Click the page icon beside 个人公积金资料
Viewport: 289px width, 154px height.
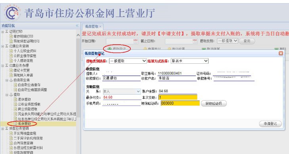pyautogui.click(x=11, y=51)
